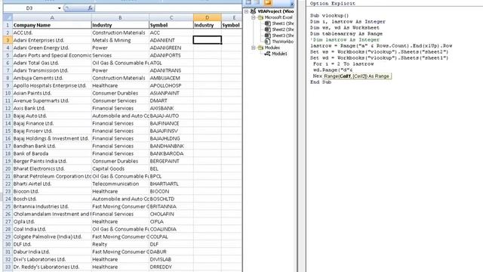The width and height of the screenshot is (483, 272).
Task: Collapse the VBAProject root node
Action: point(247,11)
